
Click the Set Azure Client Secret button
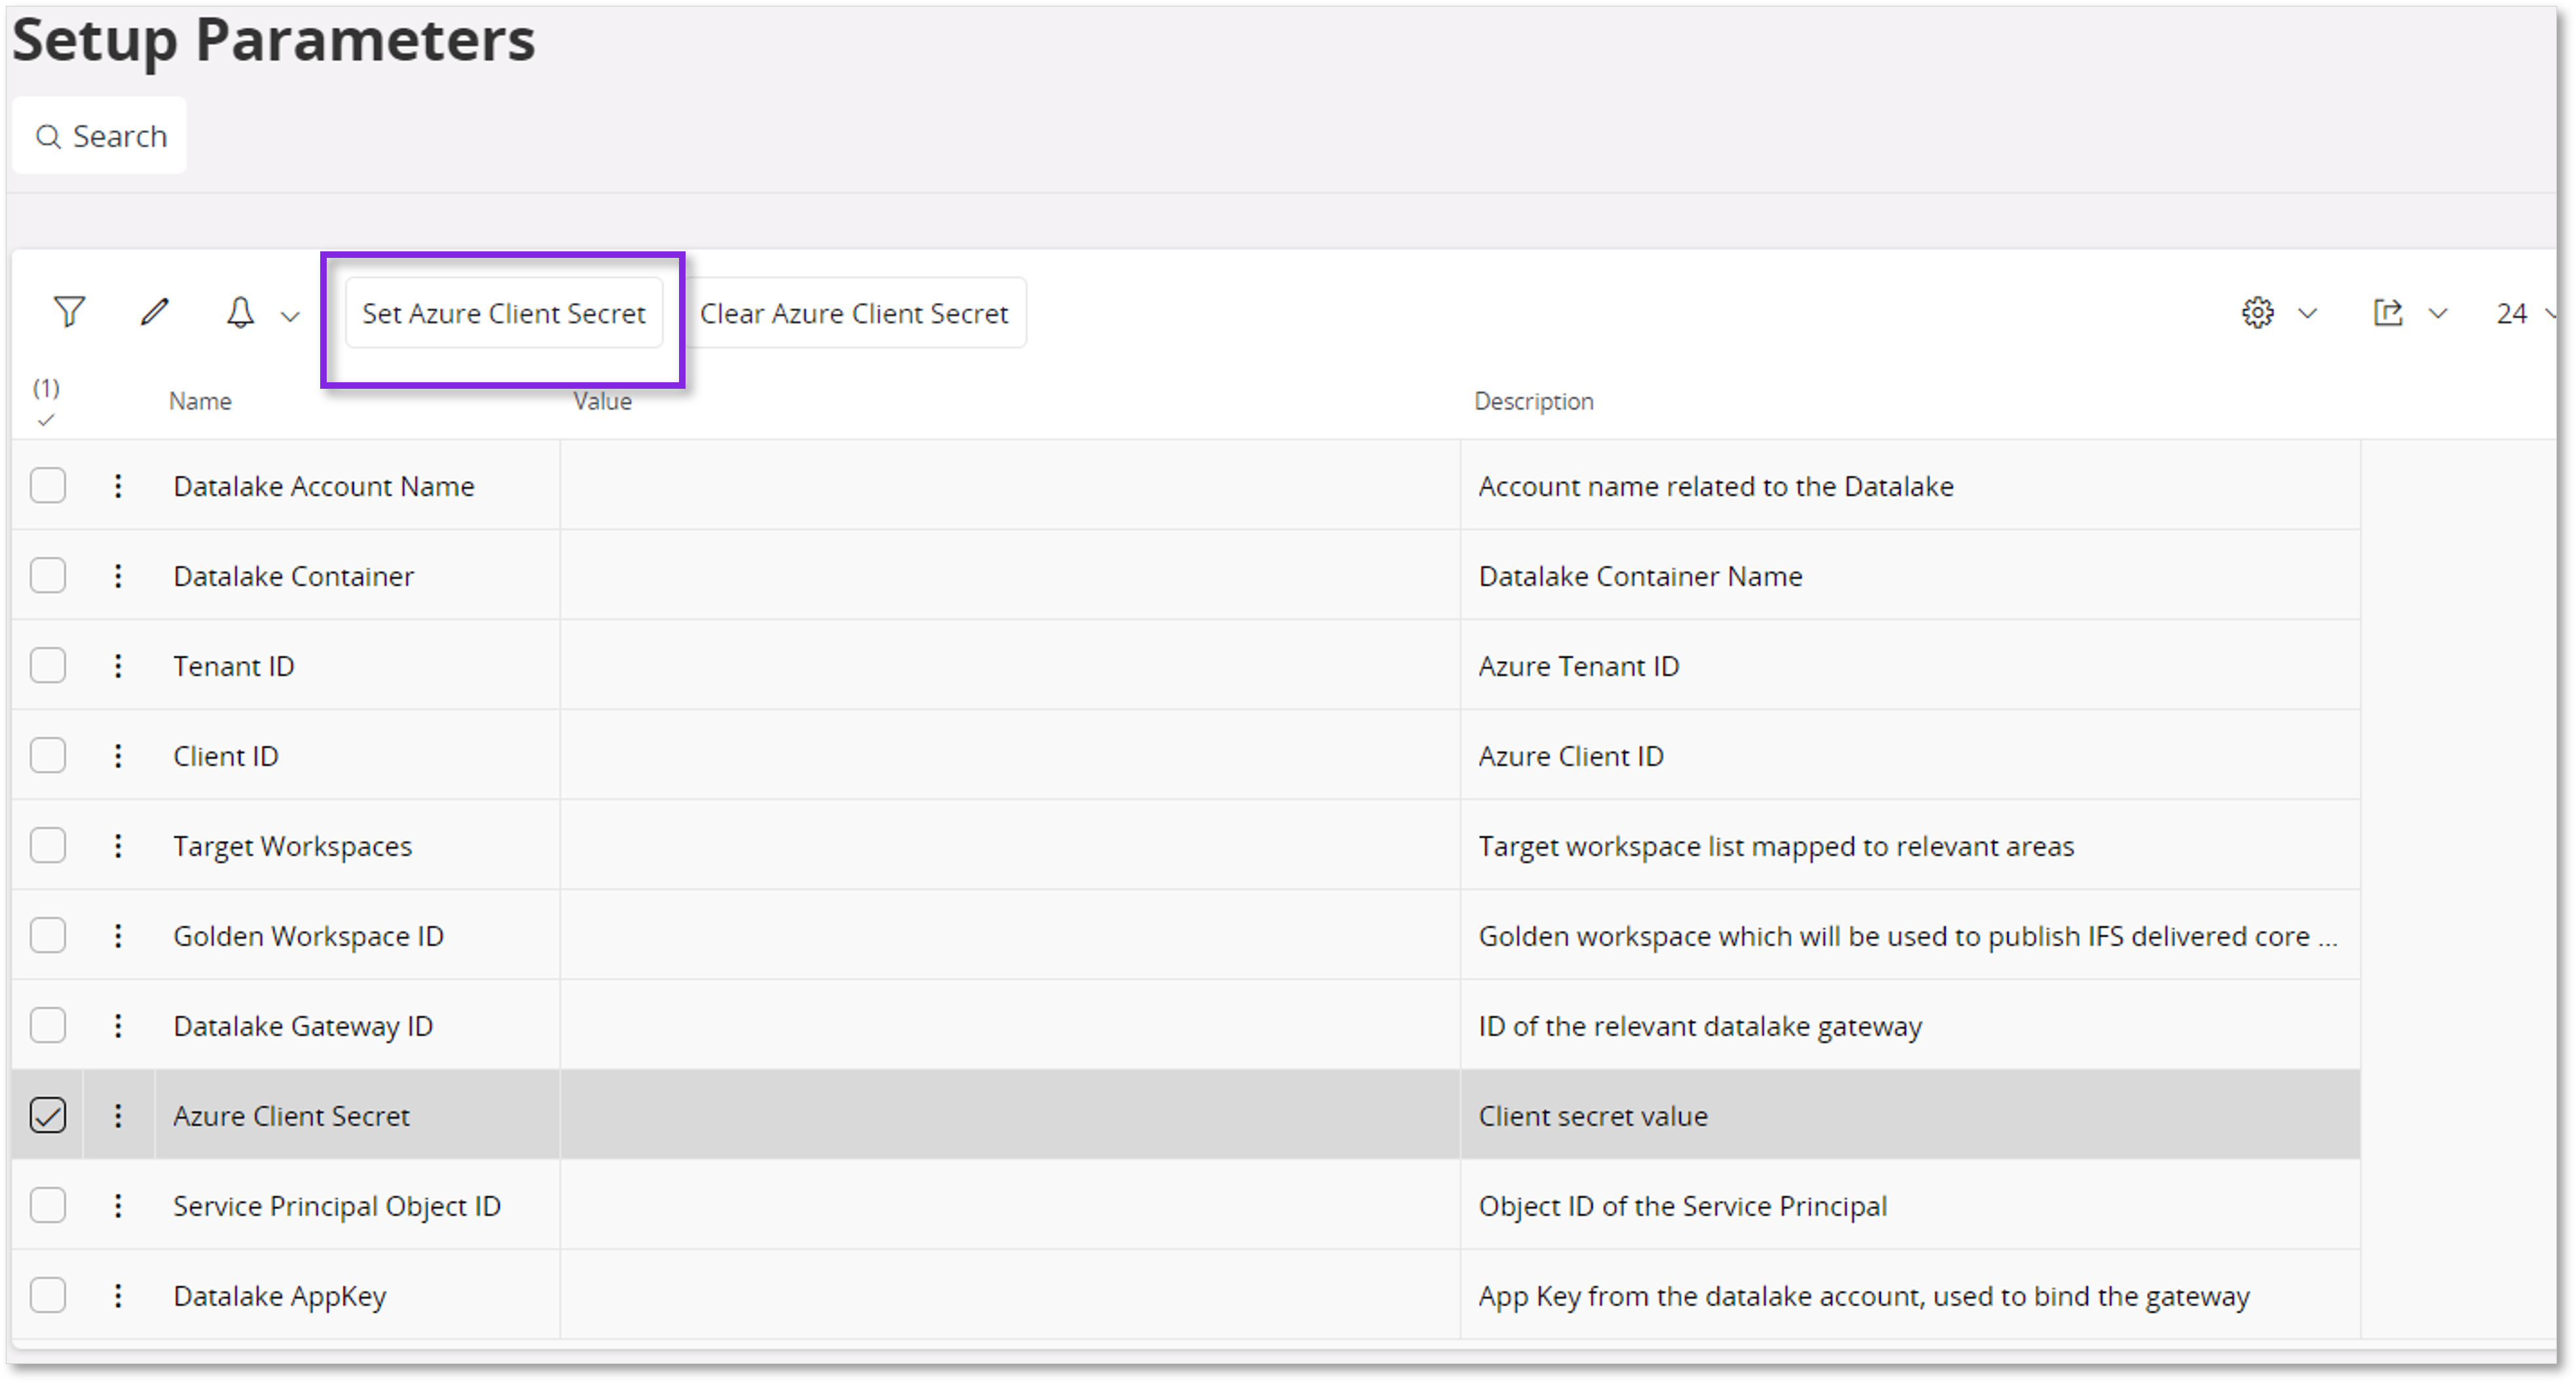pos(503,313)
